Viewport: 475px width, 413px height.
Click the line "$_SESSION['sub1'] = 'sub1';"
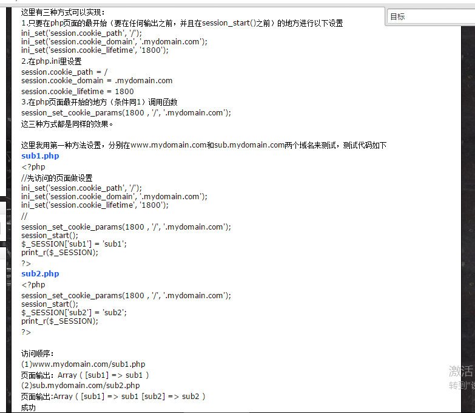74,244
